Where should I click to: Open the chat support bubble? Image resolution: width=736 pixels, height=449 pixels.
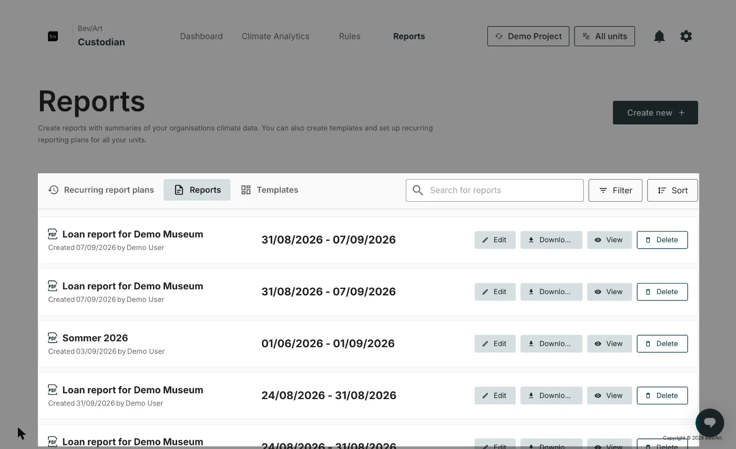pyautogui.click(x=710, y=422)
